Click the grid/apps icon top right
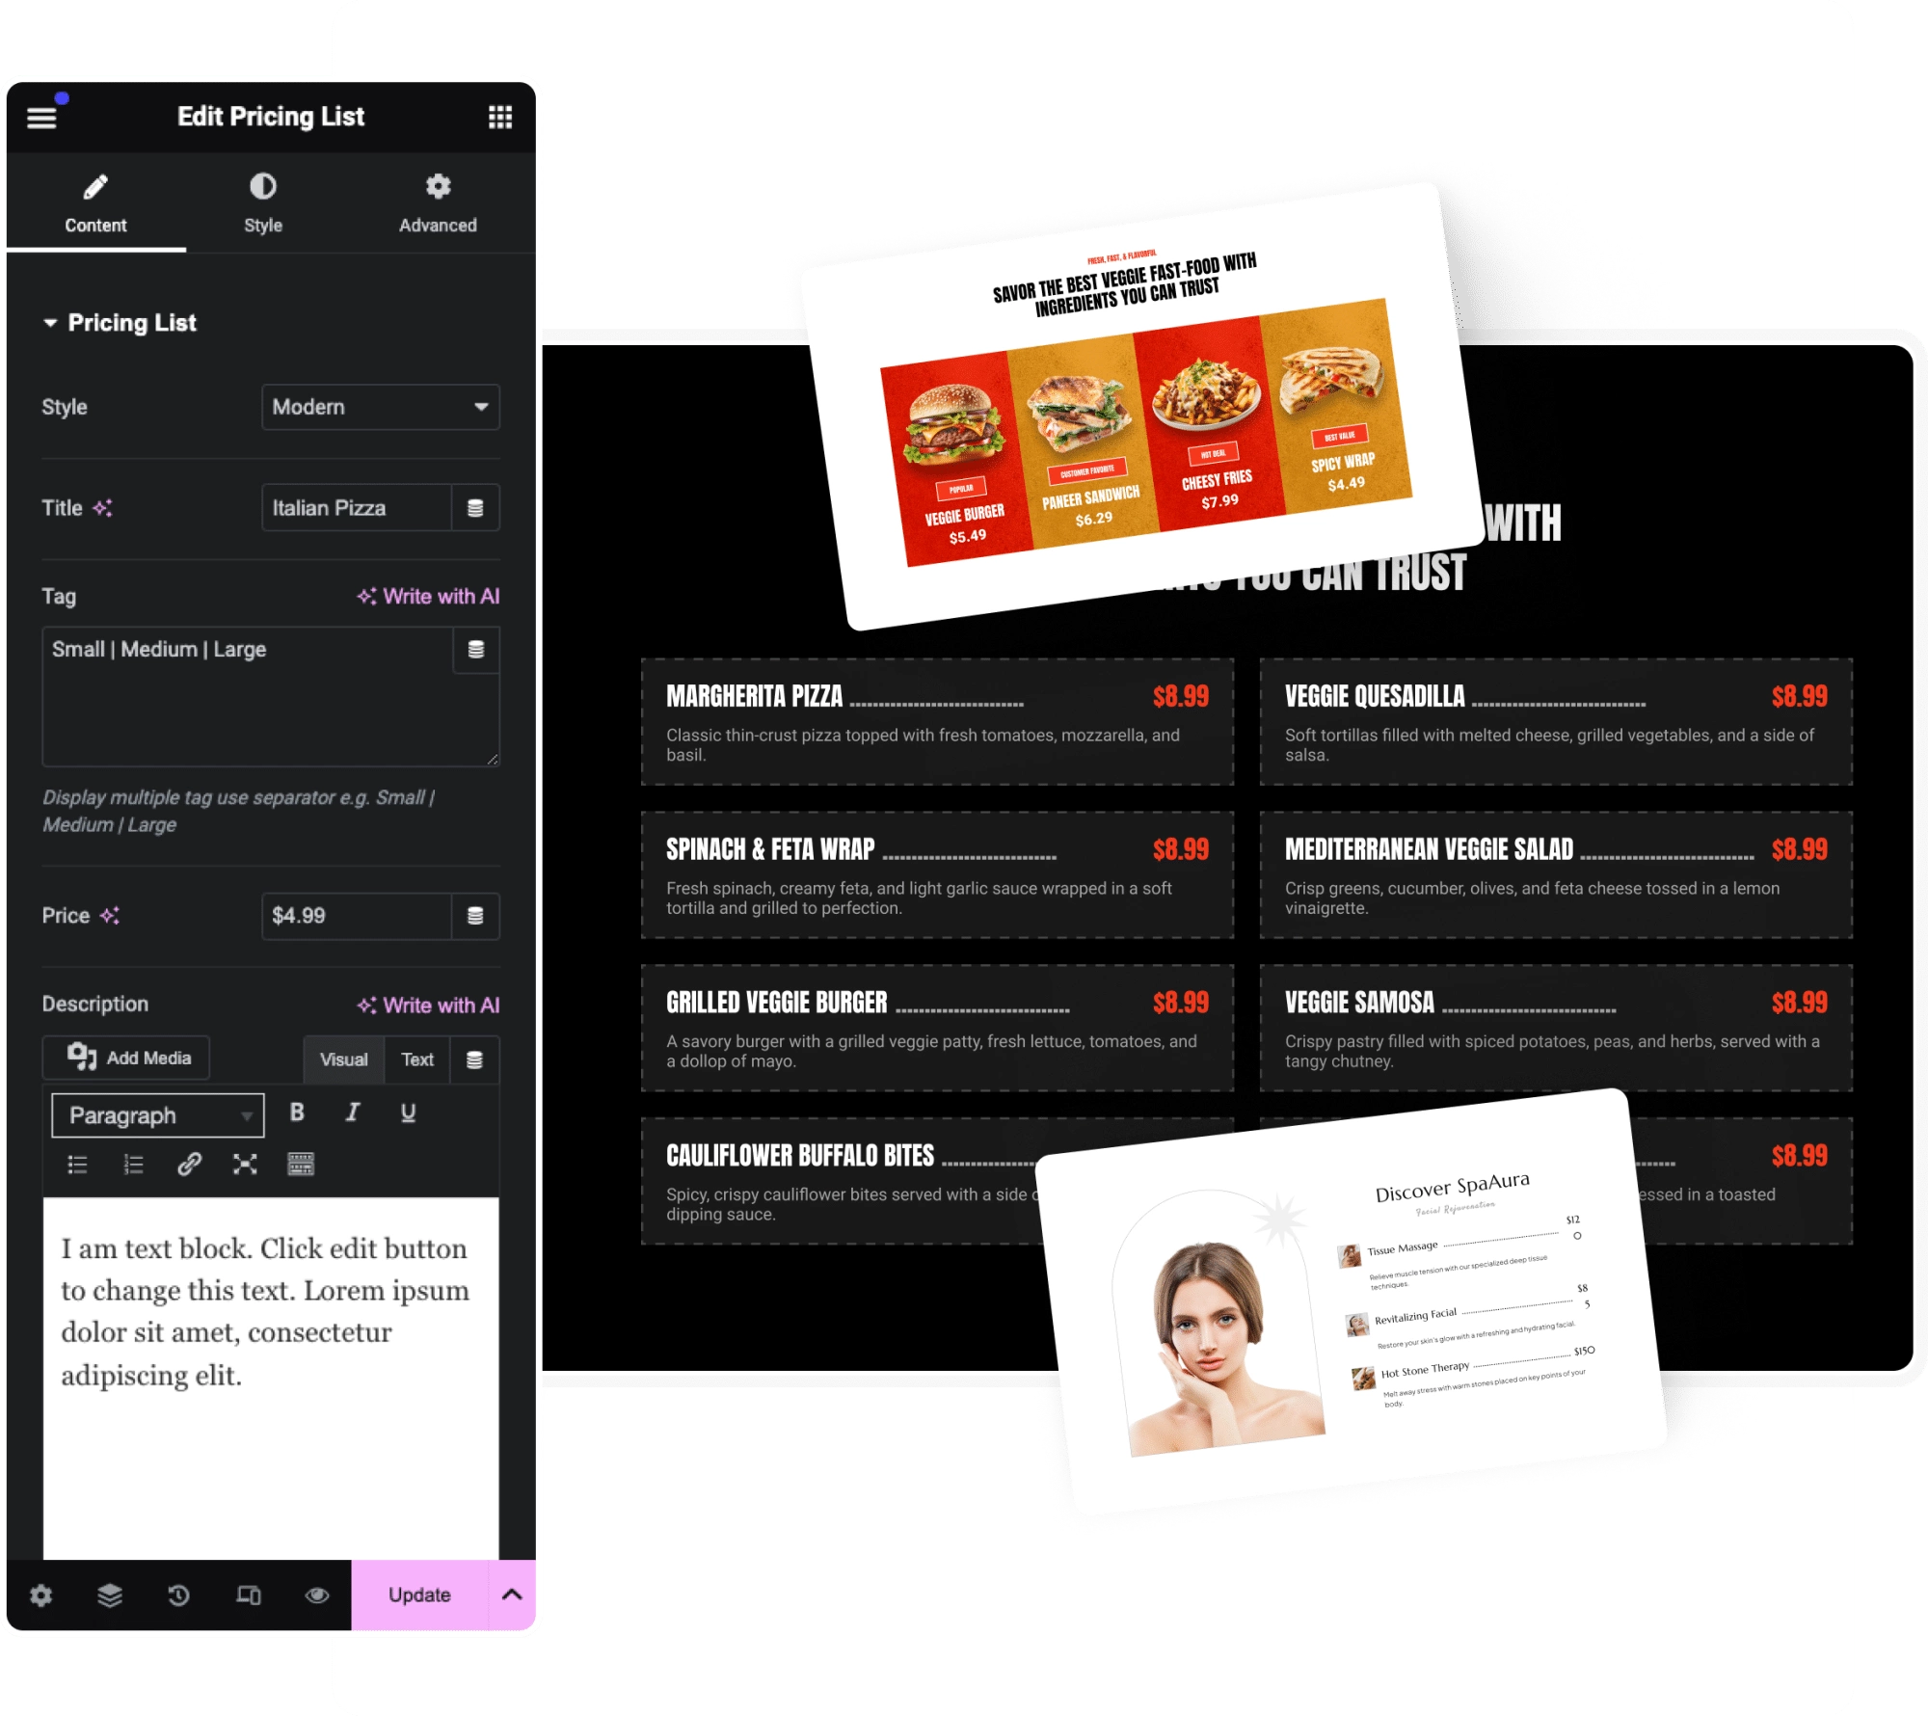Screen dimensions: 1928x1716 pyautogui.click(x=498, y=116)
